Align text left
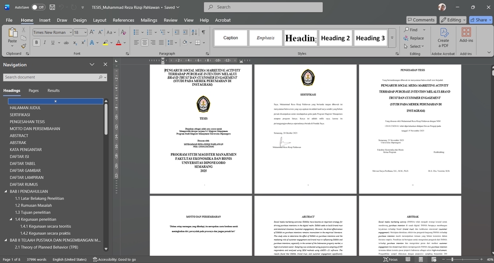 [x=136, y=43]
